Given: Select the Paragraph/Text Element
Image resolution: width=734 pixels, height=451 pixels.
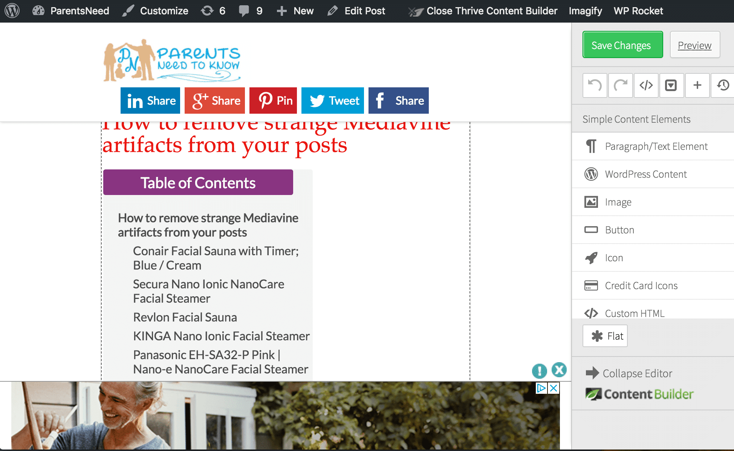Looking at the screenshot, I should click(653, 146).
